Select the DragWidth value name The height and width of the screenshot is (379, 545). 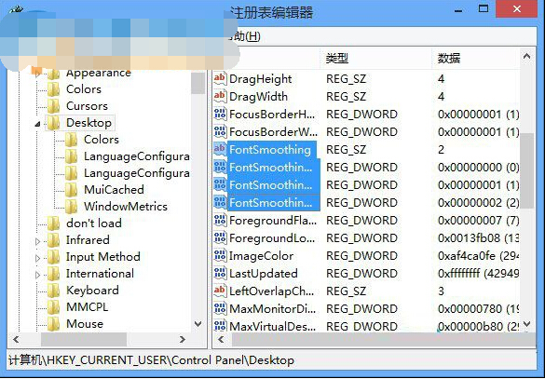(258, 97)
